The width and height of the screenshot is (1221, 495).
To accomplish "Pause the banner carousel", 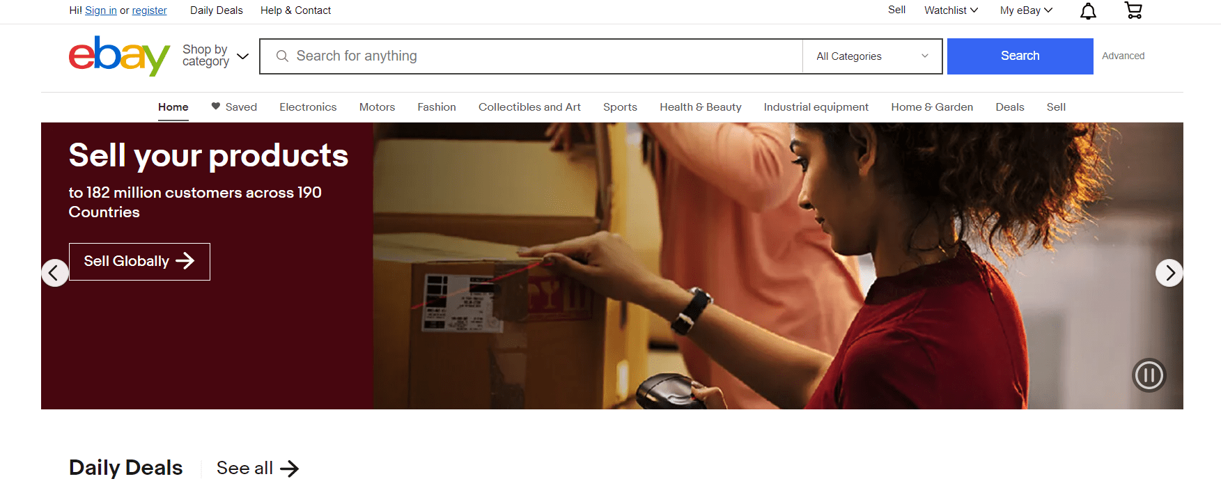I will click(1149, 375).
